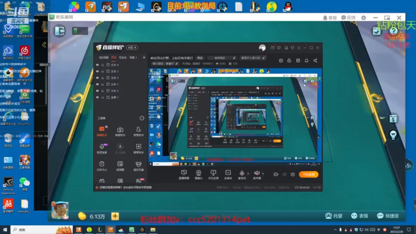The width and height of the screenshot is (416, 234).
Task: Click the streamer avatar in streaming app title bar
Action: pos(262,47)
